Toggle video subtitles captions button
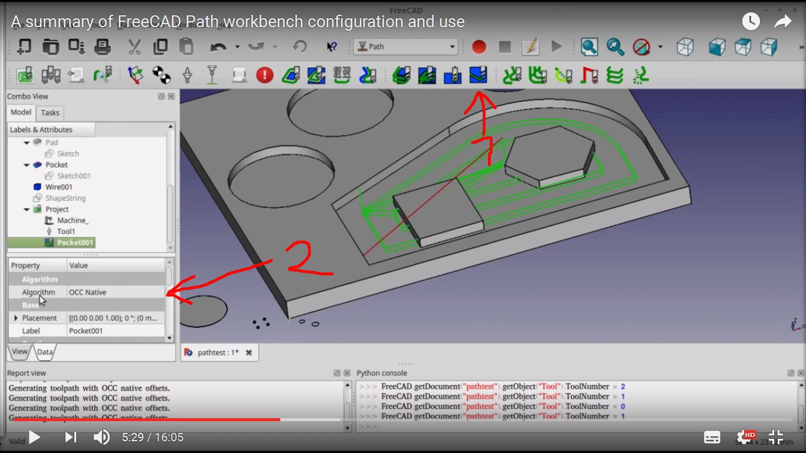806x453 pixels. 712,437
